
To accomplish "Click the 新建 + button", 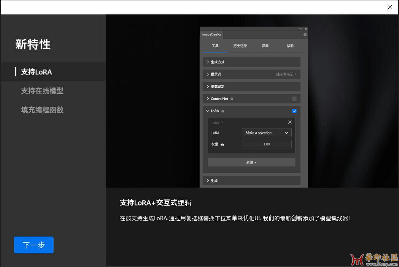I will click(251, 162).
